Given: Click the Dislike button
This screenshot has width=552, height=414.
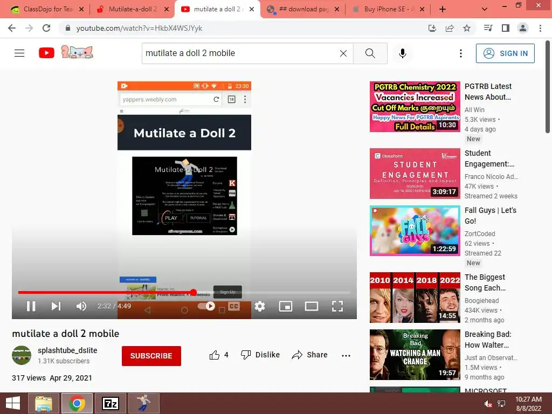Looking at the screenshot, I should [260, 355].
